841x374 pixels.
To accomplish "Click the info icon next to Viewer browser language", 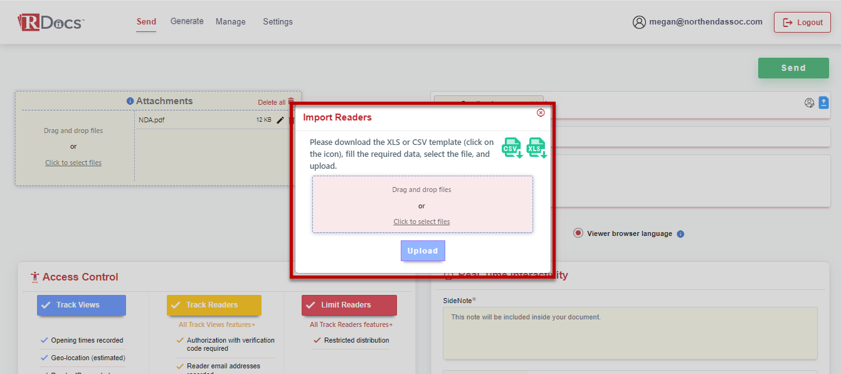I will click(x=680, y=233).
